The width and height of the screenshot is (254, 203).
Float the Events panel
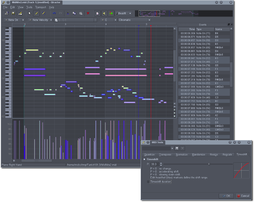coord(228,24)
